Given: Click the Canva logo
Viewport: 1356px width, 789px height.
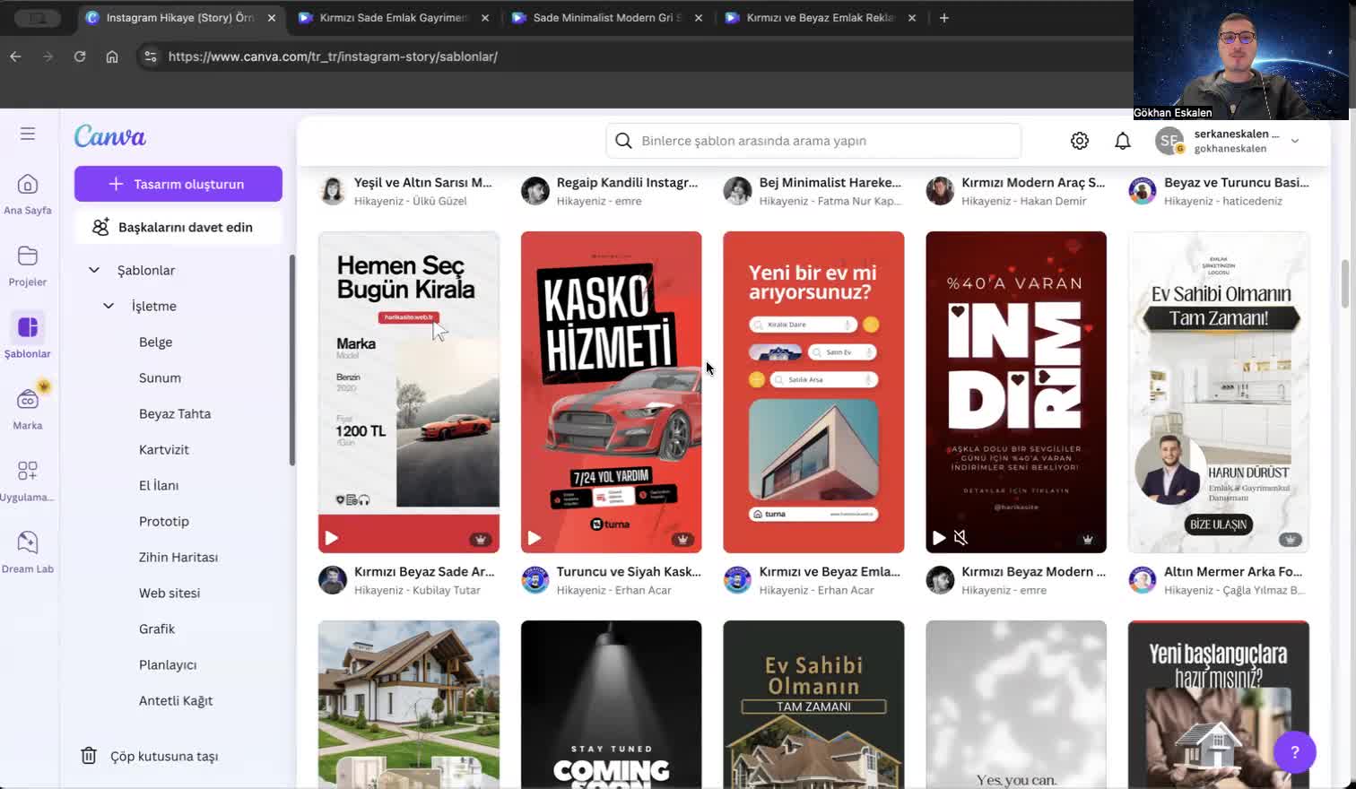Looking at the screenshot, I should click(110, 136).
